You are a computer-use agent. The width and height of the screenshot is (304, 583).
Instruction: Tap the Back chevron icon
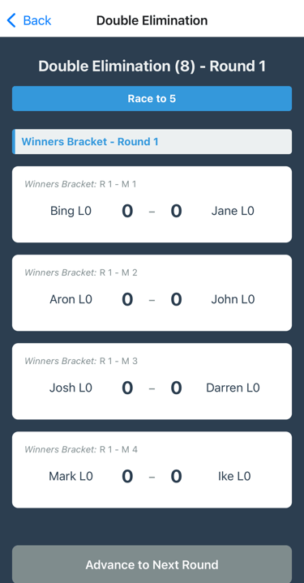pyautogui.click(x=11, y=20)
